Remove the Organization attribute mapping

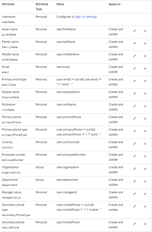tap(145, 169)
